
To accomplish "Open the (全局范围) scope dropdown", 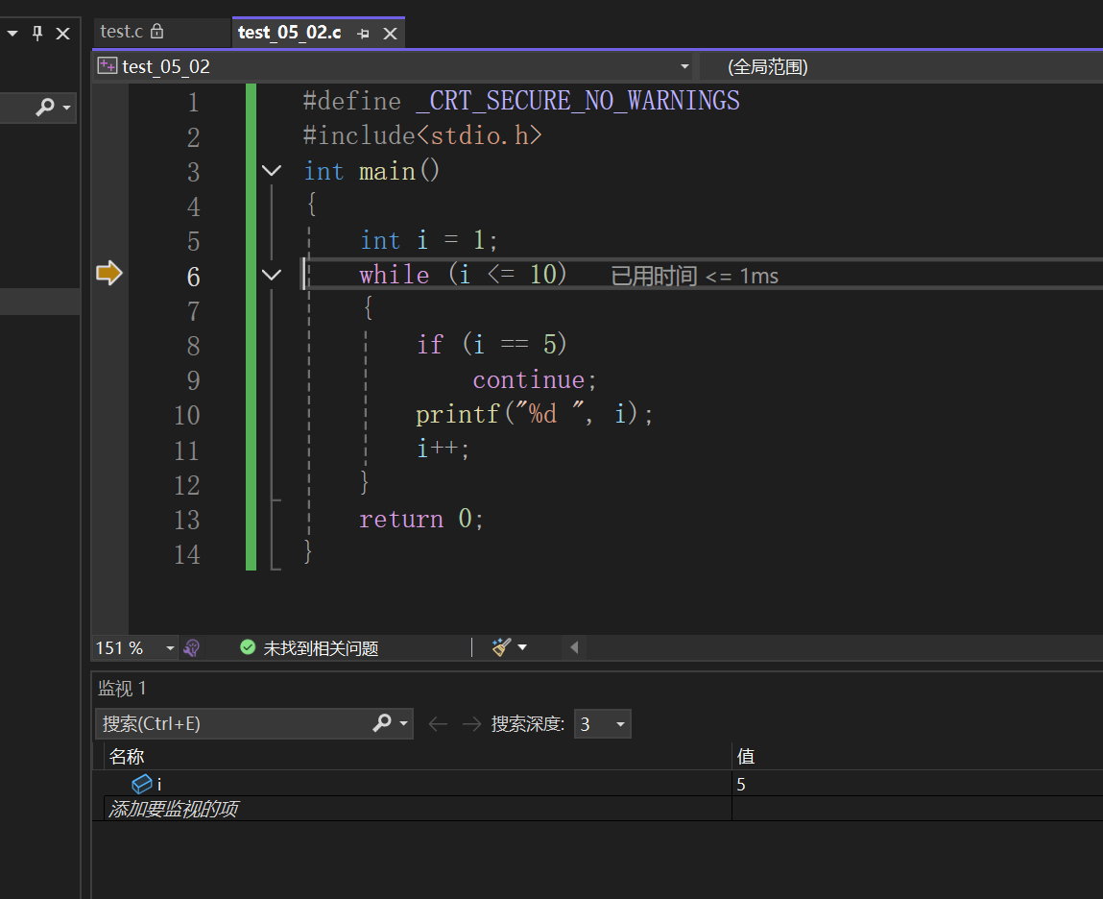I will (767, 67).
